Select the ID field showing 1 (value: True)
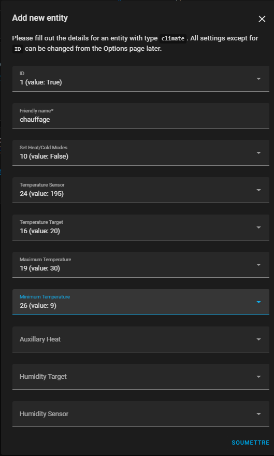This screenshot has height=456, width=274. tap(141, 79)
